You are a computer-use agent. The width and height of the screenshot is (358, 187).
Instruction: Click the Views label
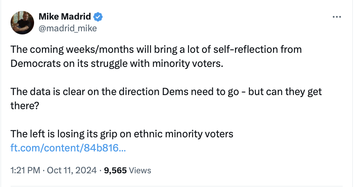[140, 171]
